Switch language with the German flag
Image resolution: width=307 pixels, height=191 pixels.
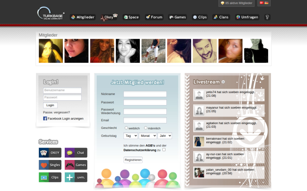267,3
